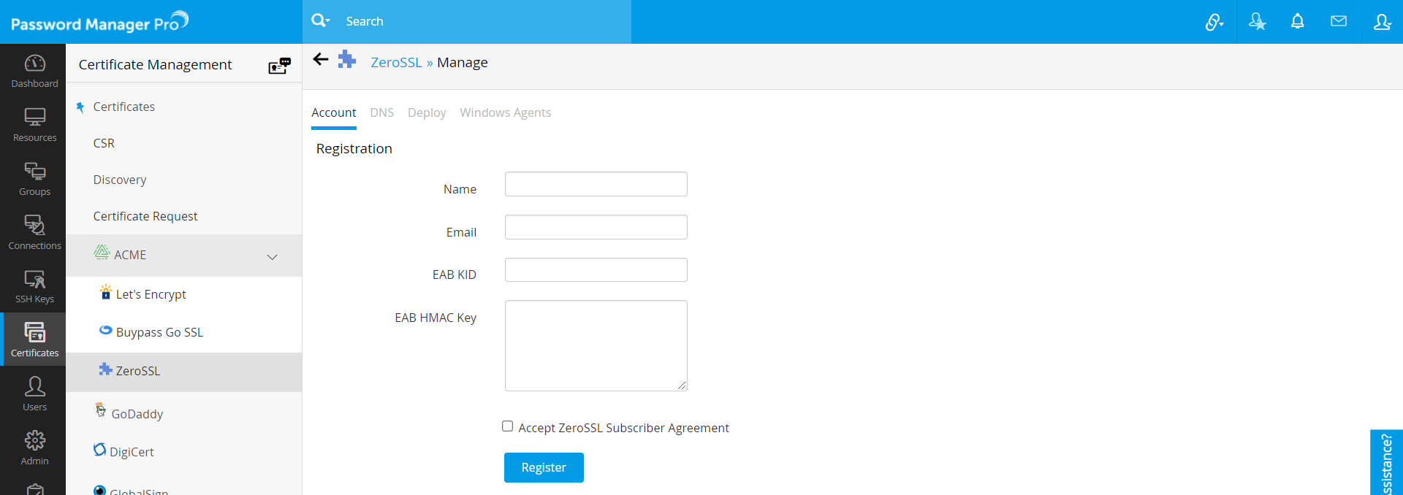Click the search magnifier icon
The image size is (1403, 495).
coord(320,20)
